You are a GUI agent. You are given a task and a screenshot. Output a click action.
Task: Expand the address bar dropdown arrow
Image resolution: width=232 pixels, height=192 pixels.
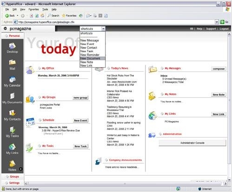click(x=217, y=22)
